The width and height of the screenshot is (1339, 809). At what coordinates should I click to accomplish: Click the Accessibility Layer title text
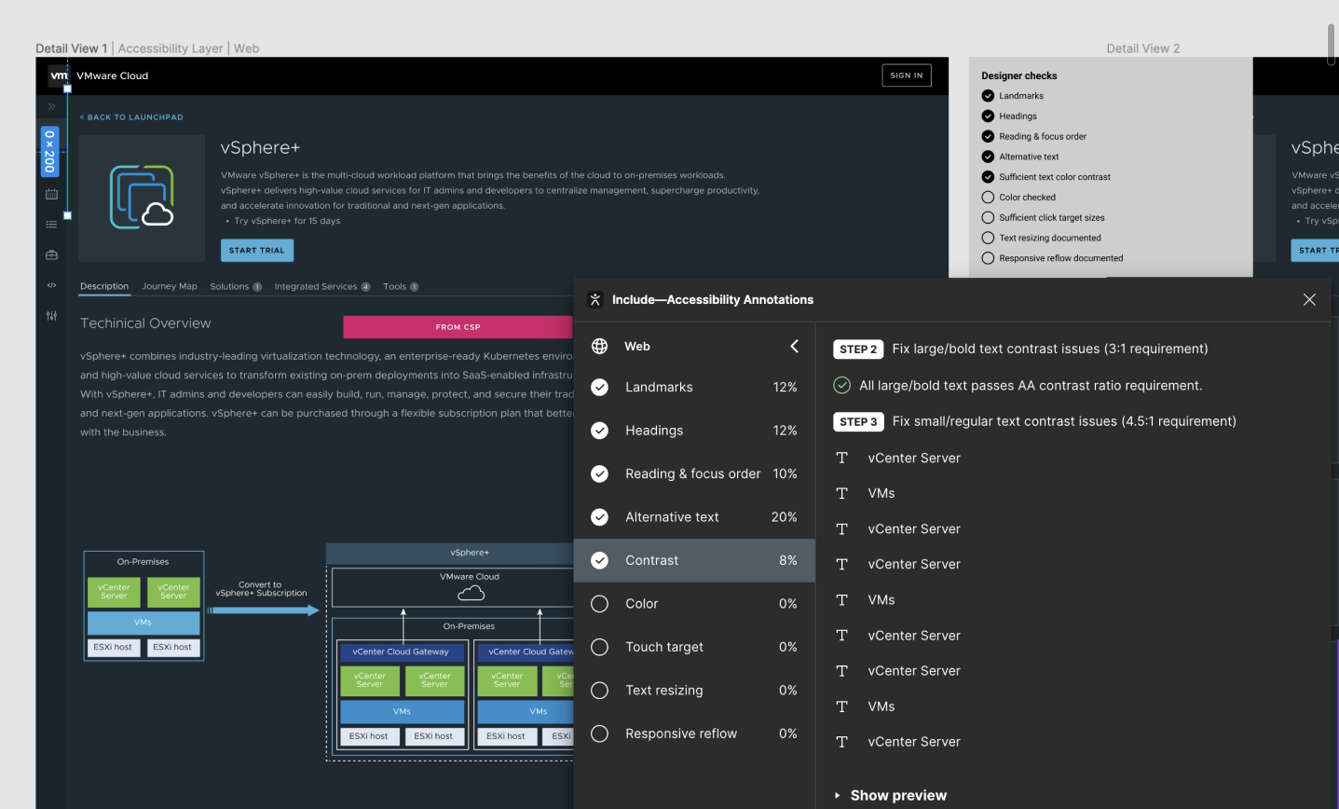point(171,48)
